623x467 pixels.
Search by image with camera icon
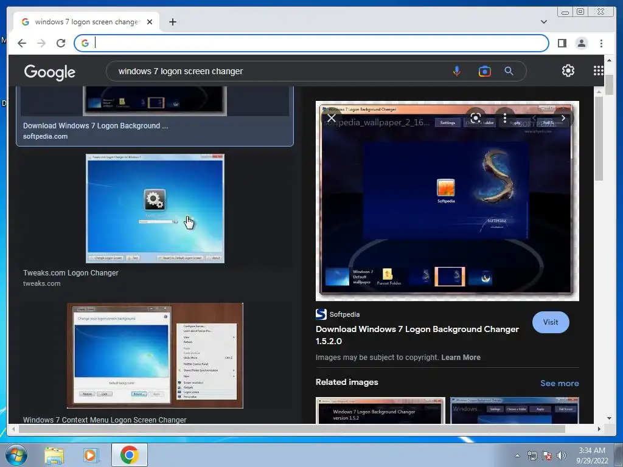[x=484, y=71]
